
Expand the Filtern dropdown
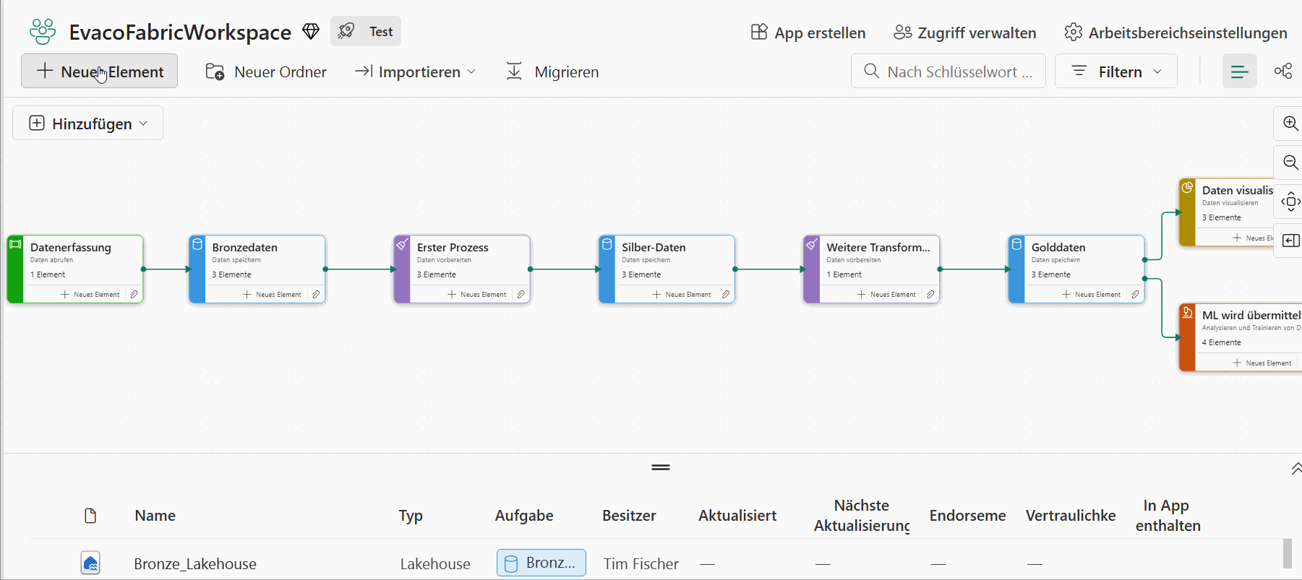[x=1115, y=72]
